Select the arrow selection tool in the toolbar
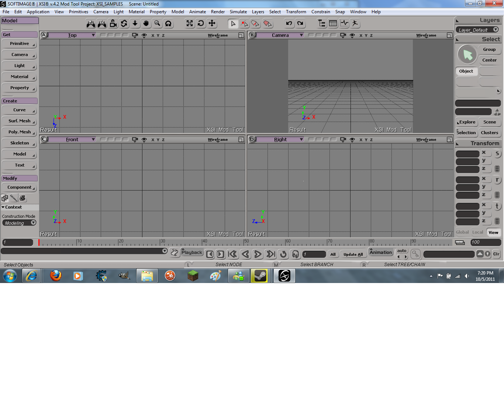This screenshot has height=412, width=504. click(x=233, y=23)
